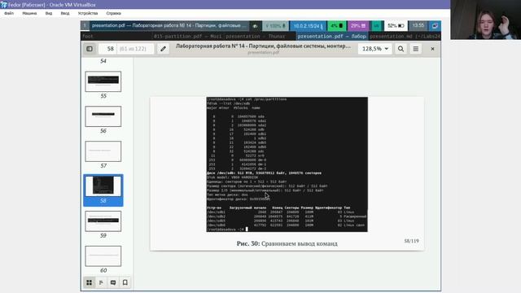Open the 128,5% zoom dropdown
This screenshot has width=521, height=293.
coord(375,49)
